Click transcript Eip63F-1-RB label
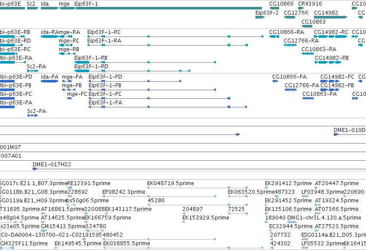Viewport: 366px width, 250px height. coord(91,58)
